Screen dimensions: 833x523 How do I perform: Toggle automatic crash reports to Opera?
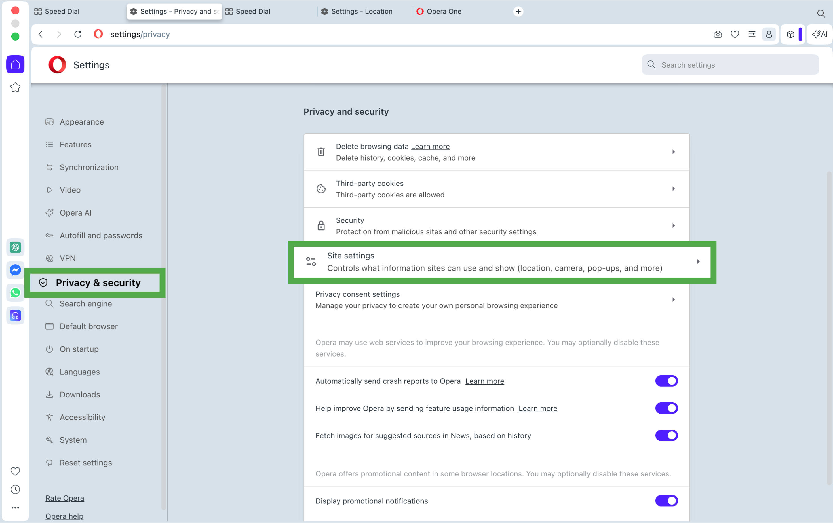point(666,381)
